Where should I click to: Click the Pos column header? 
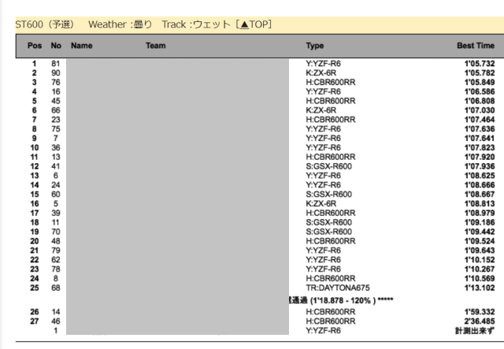pyautogui.click(x=35, y=46)
